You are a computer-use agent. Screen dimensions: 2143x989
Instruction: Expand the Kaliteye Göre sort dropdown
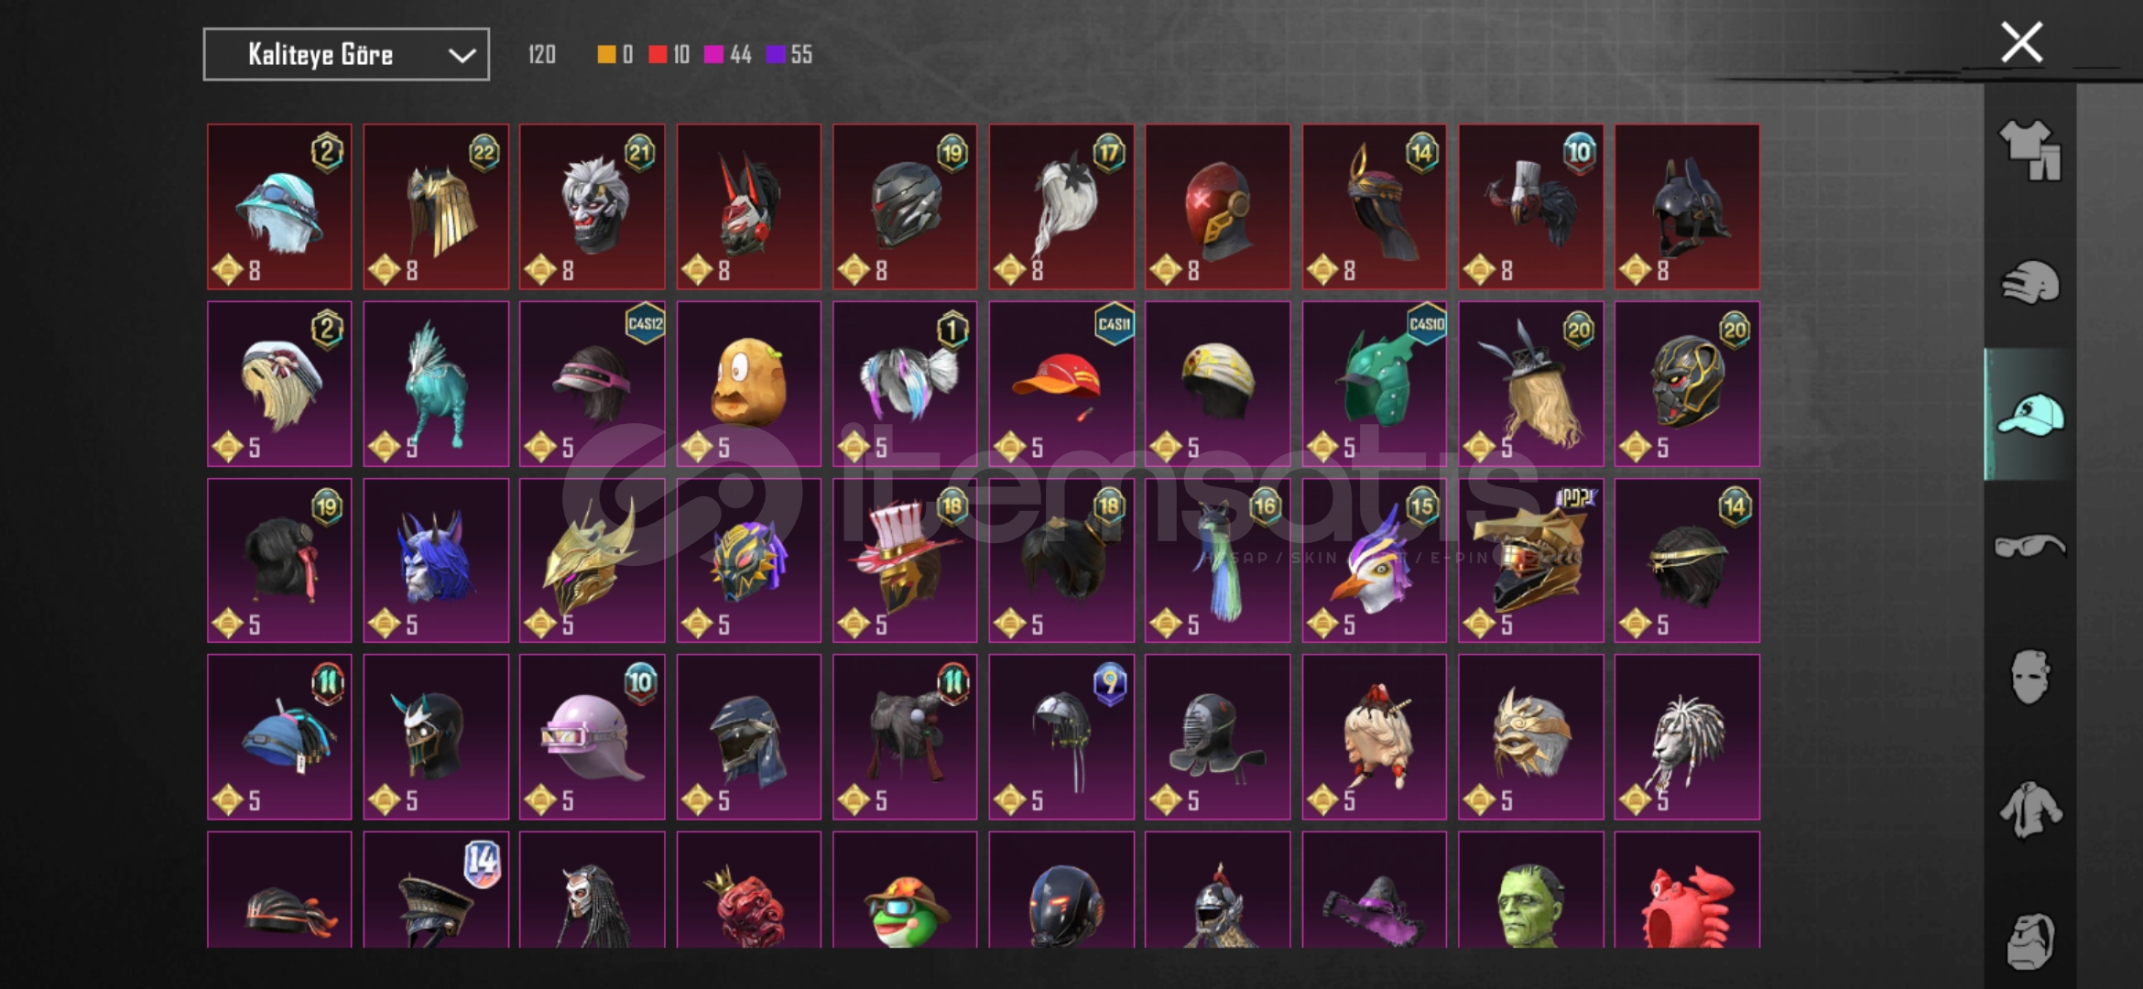pos(346,55)
